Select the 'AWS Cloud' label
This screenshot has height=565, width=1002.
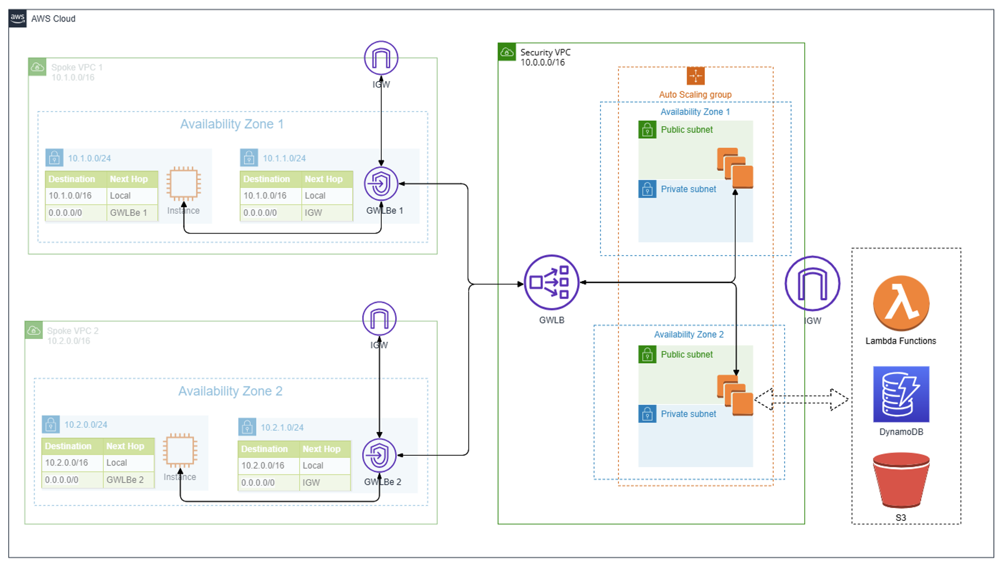[53, 19]
